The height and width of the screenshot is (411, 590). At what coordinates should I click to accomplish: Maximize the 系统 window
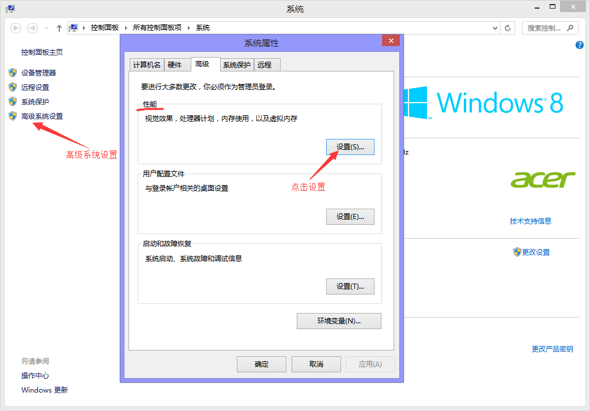pos(553,7)
